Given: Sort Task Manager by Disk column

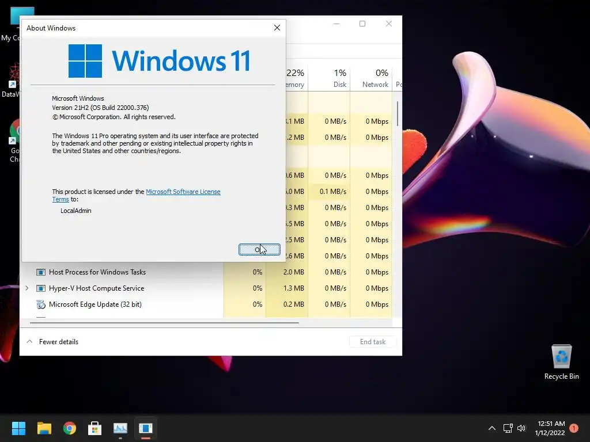Looking at the screenshot, I should (329, 78).
